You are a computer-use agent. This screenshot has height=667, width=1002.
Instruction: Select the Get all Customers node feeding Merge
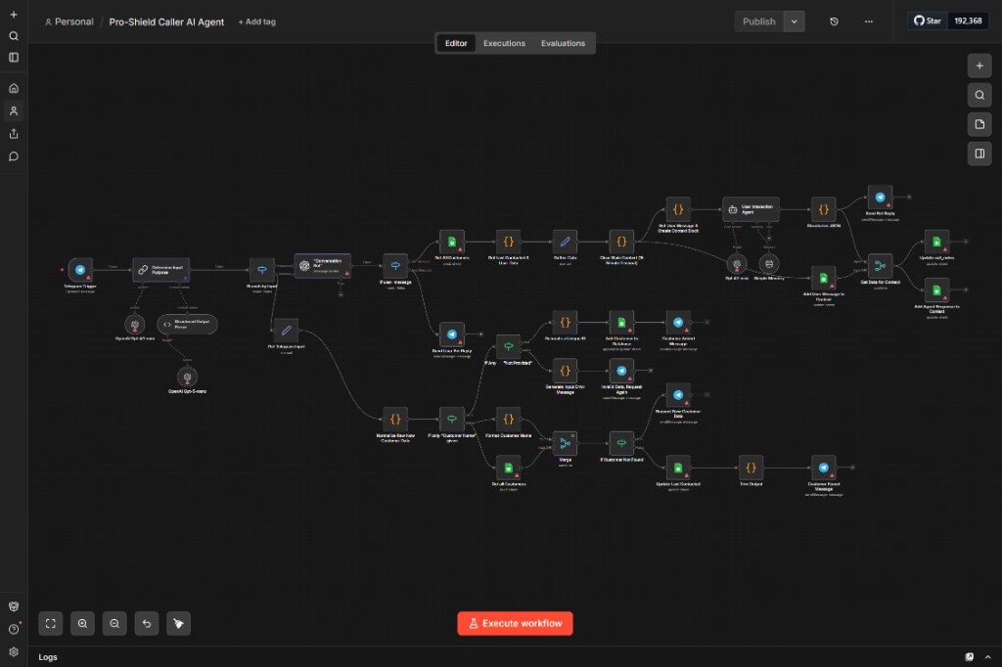[508, 467]
